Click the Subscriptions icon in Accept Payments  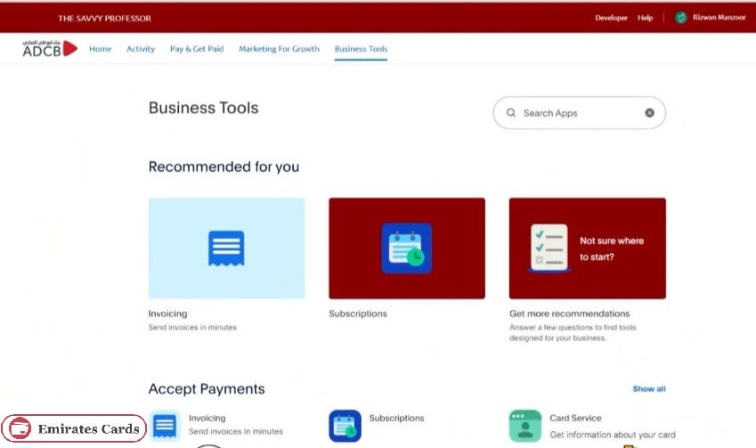coord(345,426)
